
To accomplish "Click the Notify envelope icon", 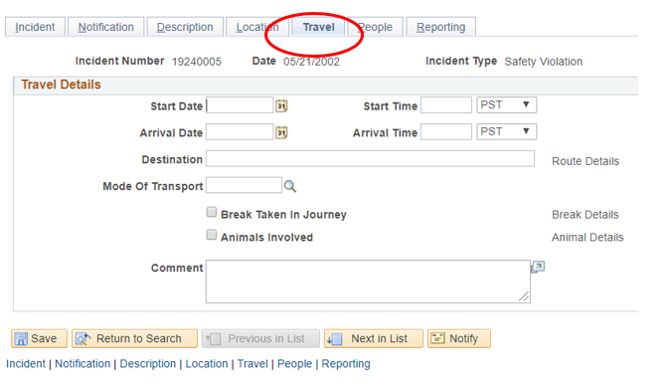I will tap(437, 338).
